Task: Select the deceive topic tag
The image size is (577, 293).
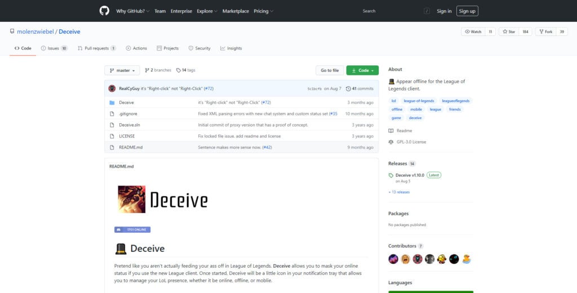Action: click(415, 118)
